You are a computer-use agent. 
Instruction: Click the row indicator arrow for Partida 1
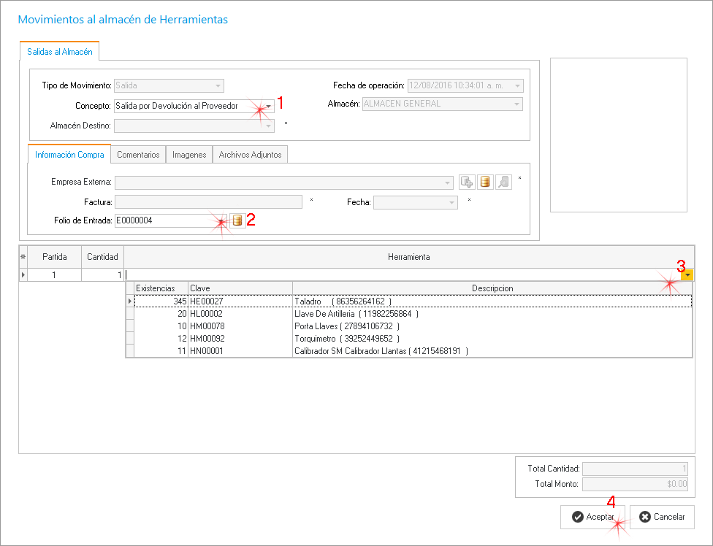pos(23,275)
